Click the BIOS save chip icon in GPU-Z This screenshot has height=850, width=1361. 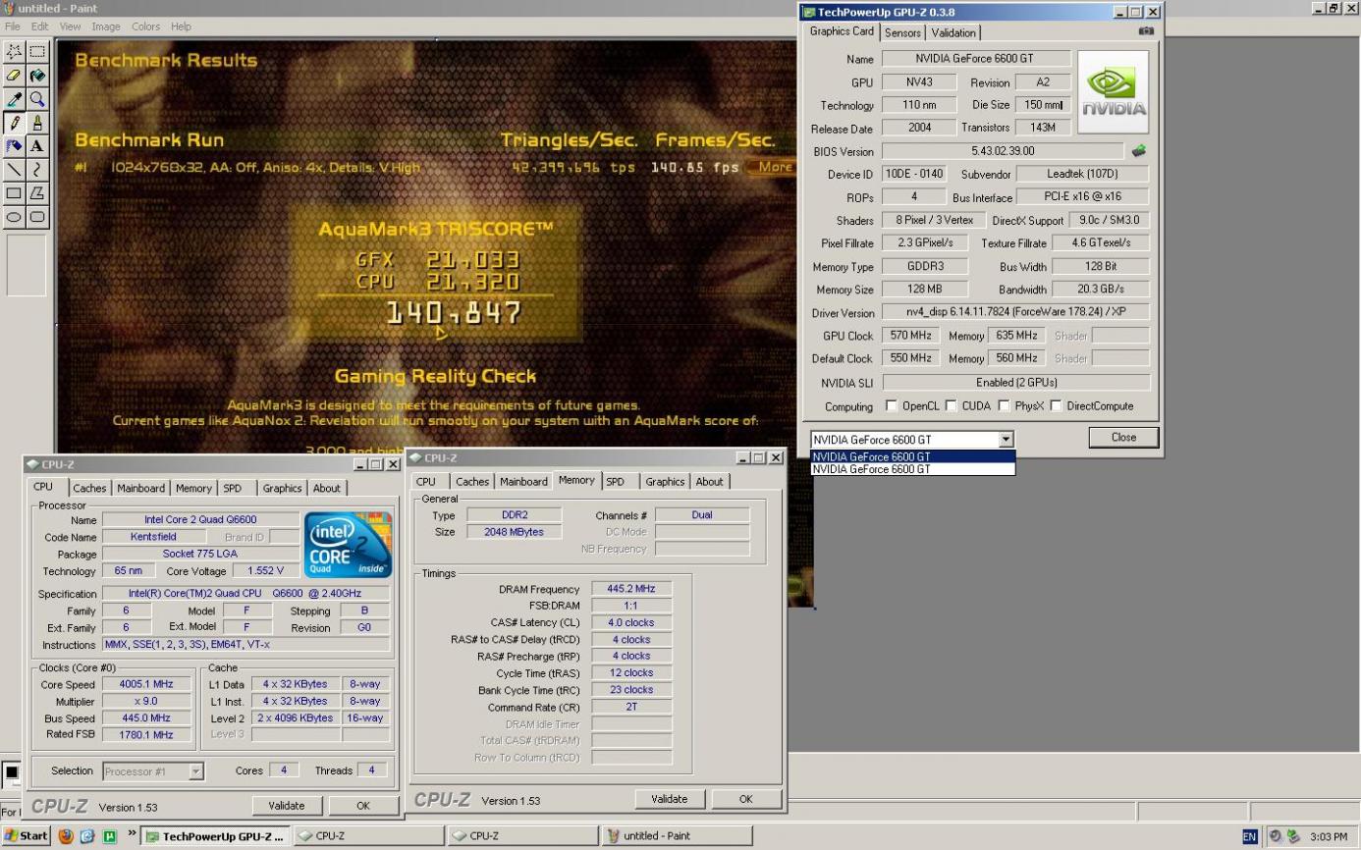(x=1139, y=151)
